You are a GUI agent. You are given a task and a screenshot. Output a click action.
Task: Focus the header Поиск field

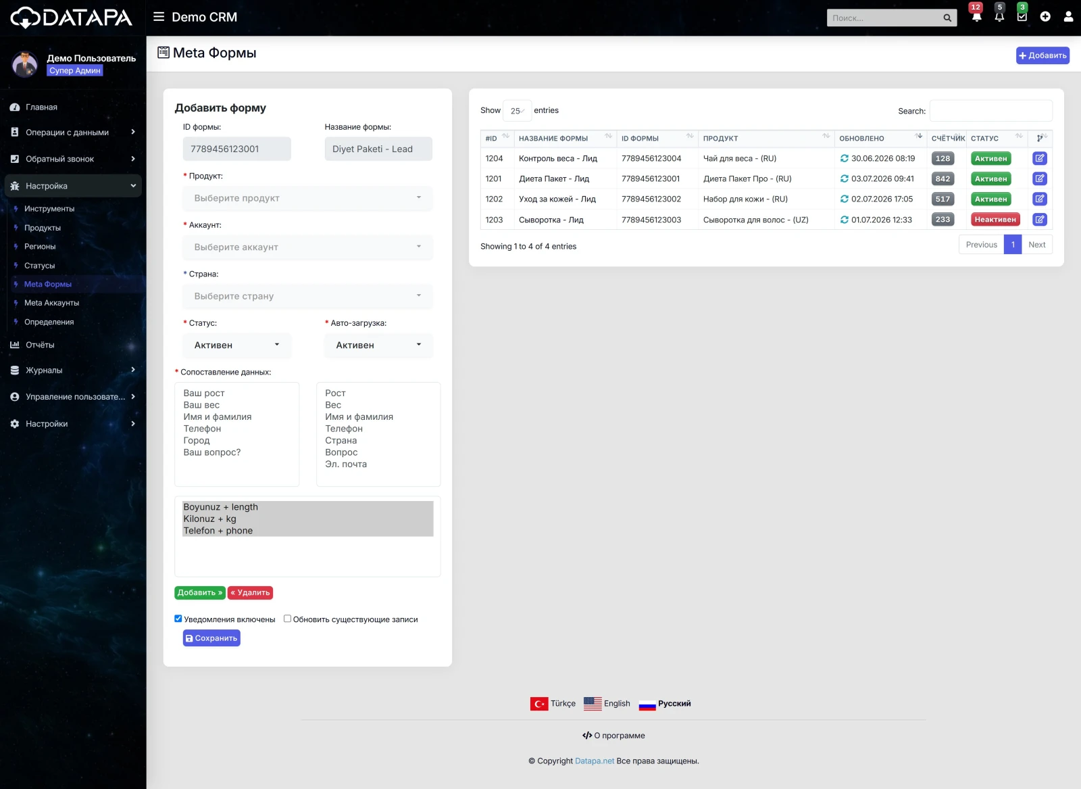[883, 18]
